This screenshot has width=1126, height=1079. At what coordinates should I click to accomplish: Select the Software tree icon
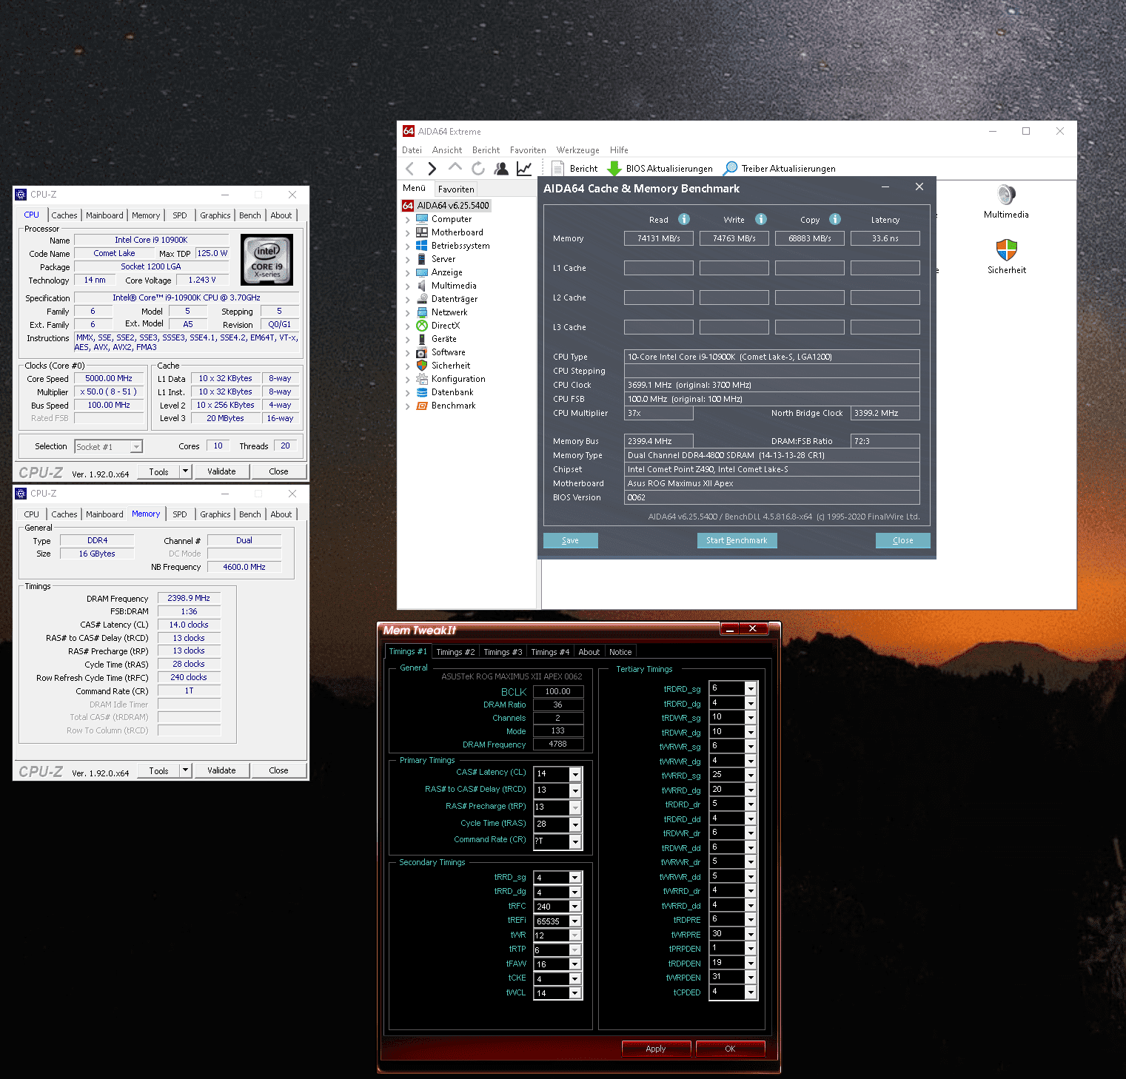coord(422,352)
